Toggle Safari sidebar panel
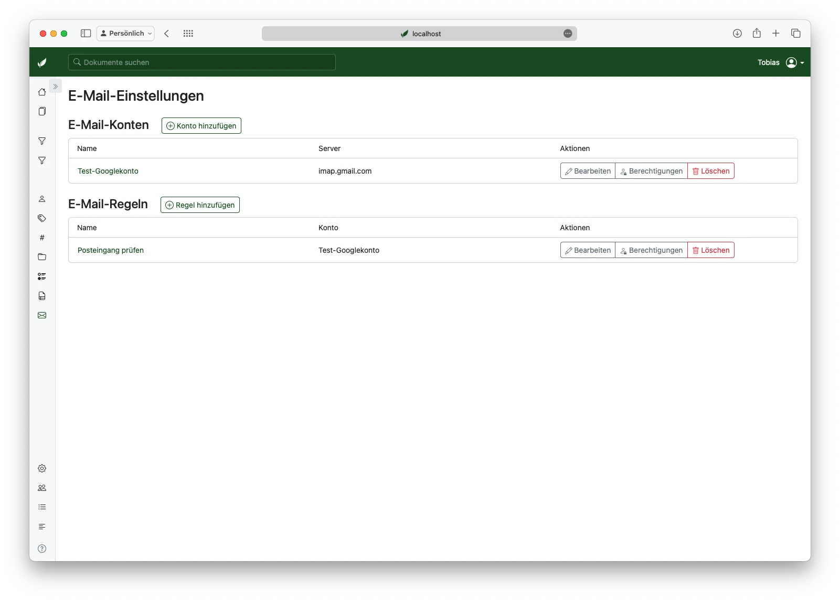The image size is (840, 600). pos(86,34)
